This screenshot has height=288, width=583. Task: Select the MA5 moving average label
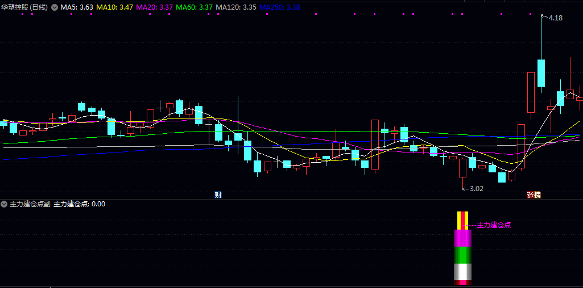click(x=77, y=7)
